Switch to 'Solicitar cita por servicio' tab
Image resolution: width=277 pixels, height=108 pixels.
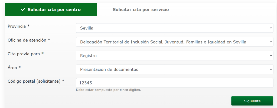tap(141, 10)
